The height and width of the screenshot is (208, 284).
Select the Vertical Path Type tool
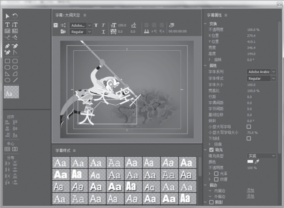(15, 37)
